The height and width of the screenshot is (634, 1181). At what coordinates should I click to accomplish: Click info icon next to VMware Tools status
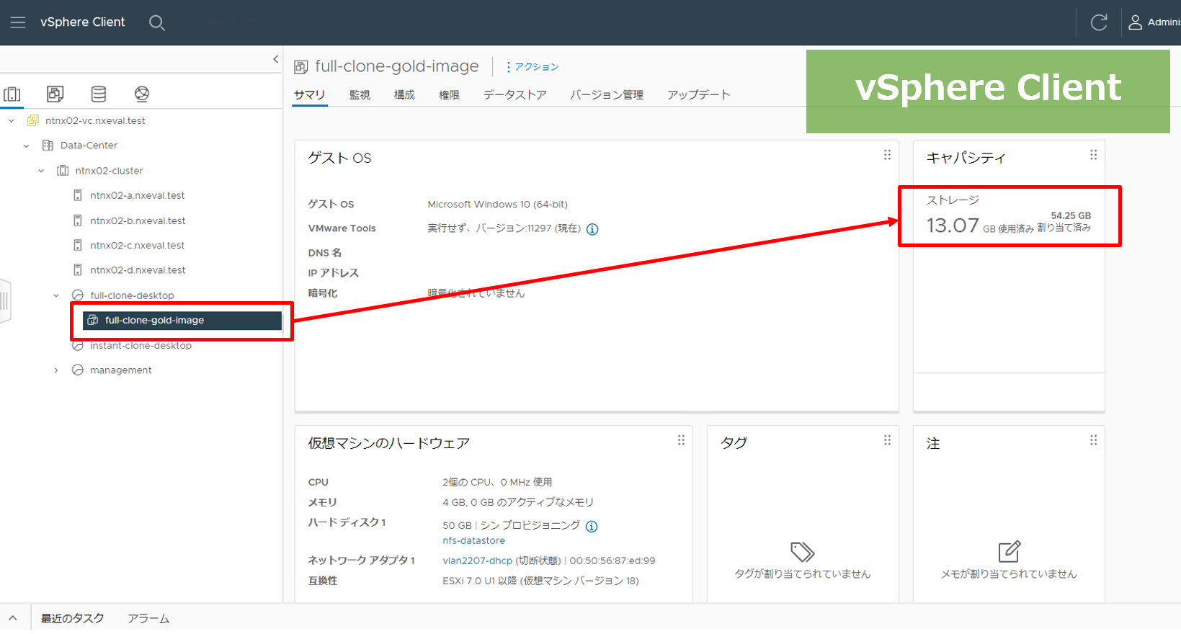[x=592, y=229]
